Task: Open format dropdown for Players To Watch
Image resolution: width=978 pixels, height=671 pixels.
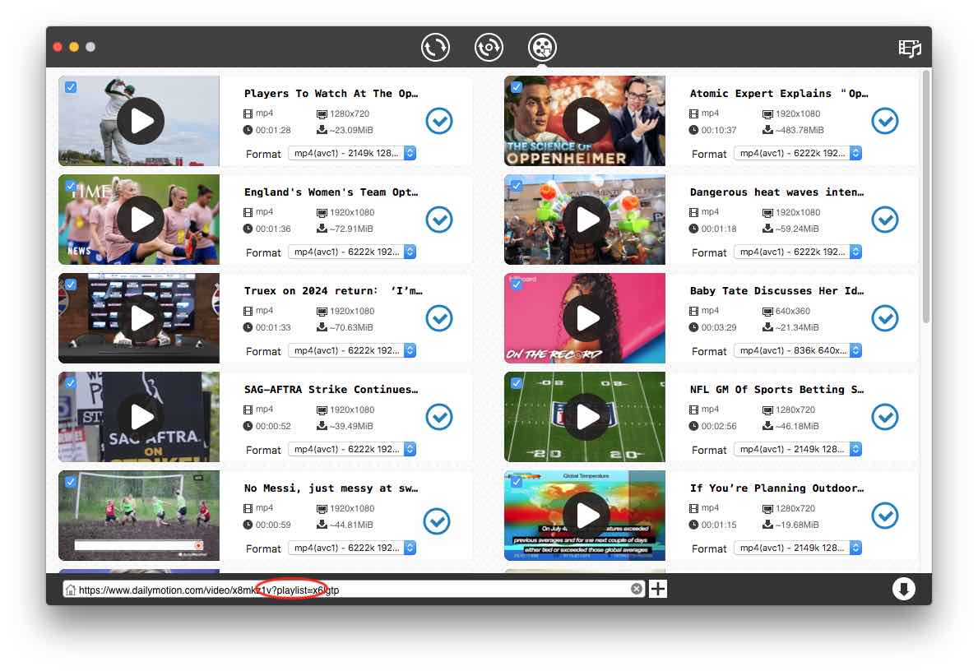Action: coord(352,153)
